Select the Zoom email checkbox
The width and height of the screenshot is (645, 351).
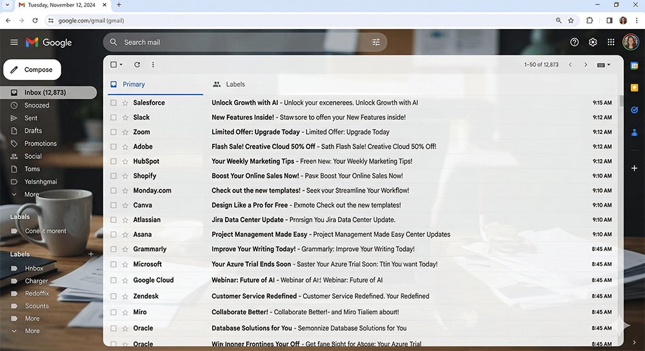coord(114,132)
